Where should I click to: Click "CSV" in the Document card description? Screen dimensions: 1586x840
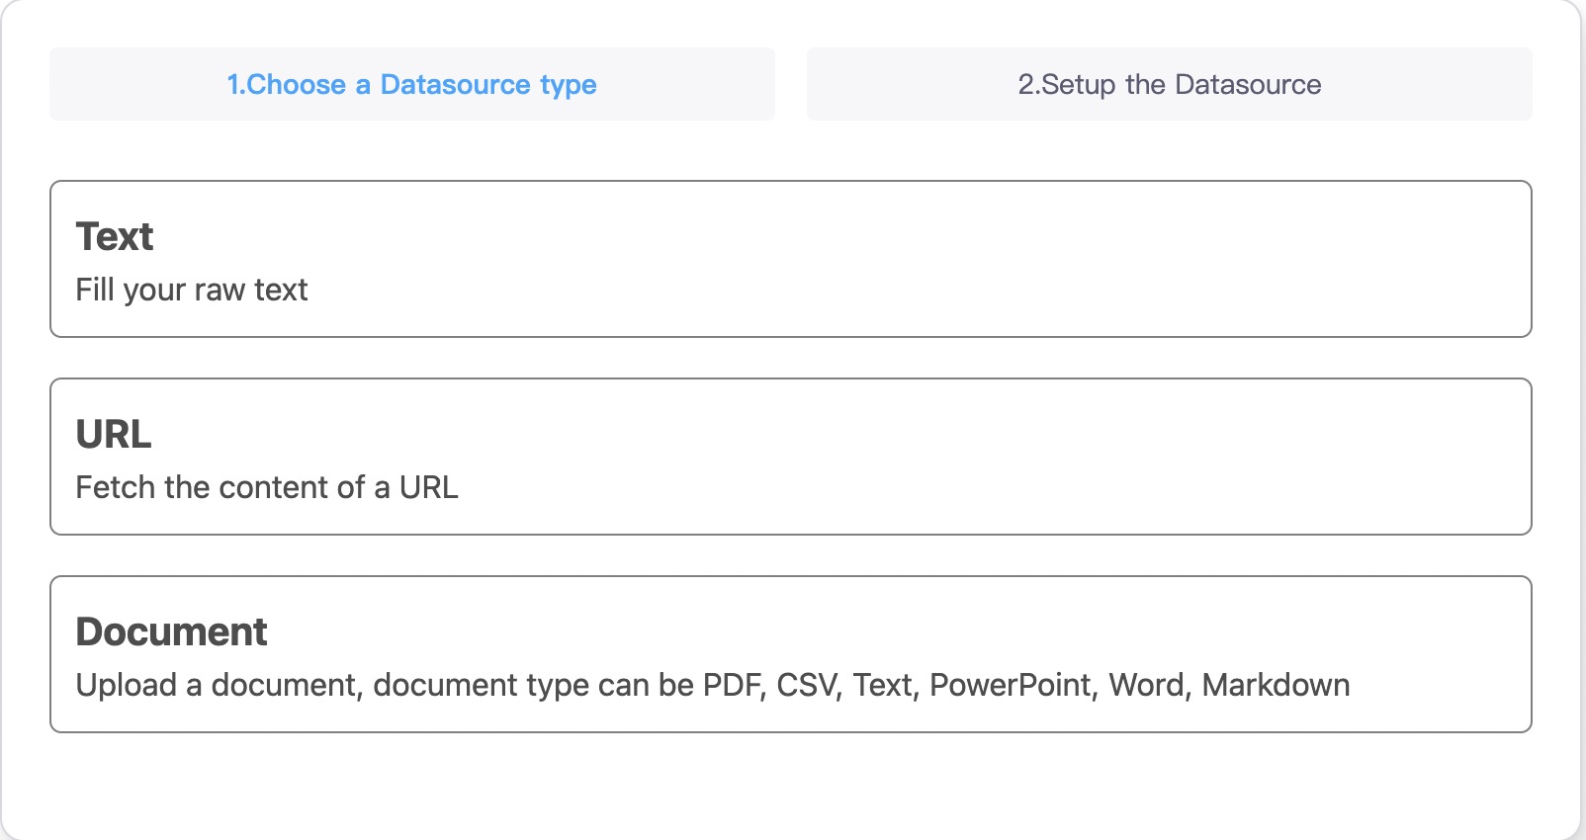pyautogui.click(x=807, y=685)
